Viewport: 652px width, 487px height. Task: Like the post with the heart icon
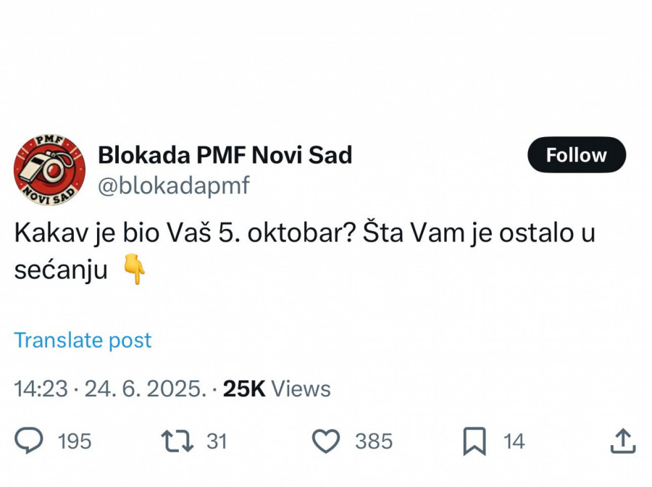click(x=326, y=441)
